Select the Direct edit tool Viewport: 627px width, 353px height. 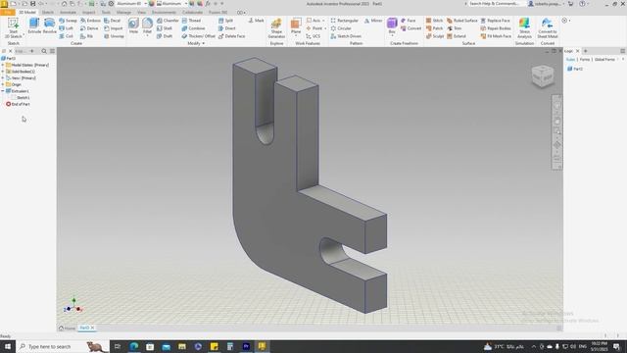point(226,28)
